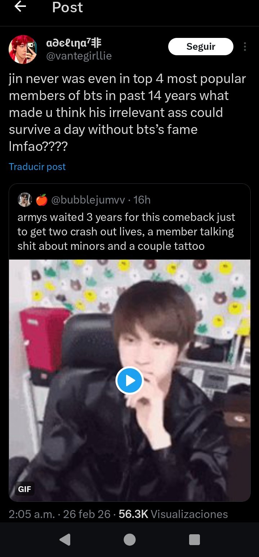Image resolution: width=259 pixels, height=557 pixels.
Task: Tap the 16h quoted post timestamp
Action: [142, 200]
